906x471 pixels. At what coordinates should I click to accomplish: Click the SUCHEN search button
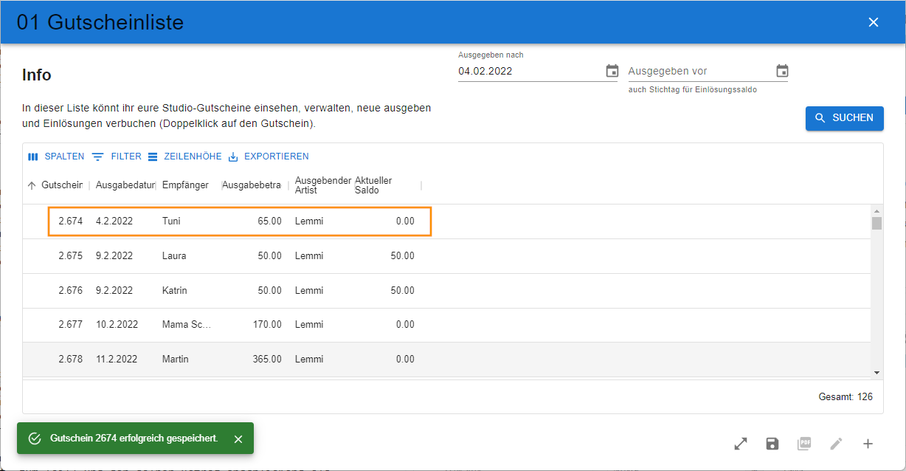(844, 118)
